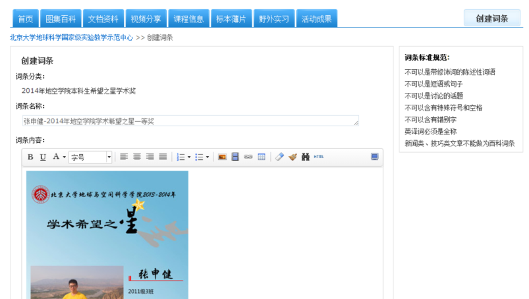Click the 创建词条 button
Viewport: 529px width, 299px height.
pyautogui.click(x=492, y=18)
